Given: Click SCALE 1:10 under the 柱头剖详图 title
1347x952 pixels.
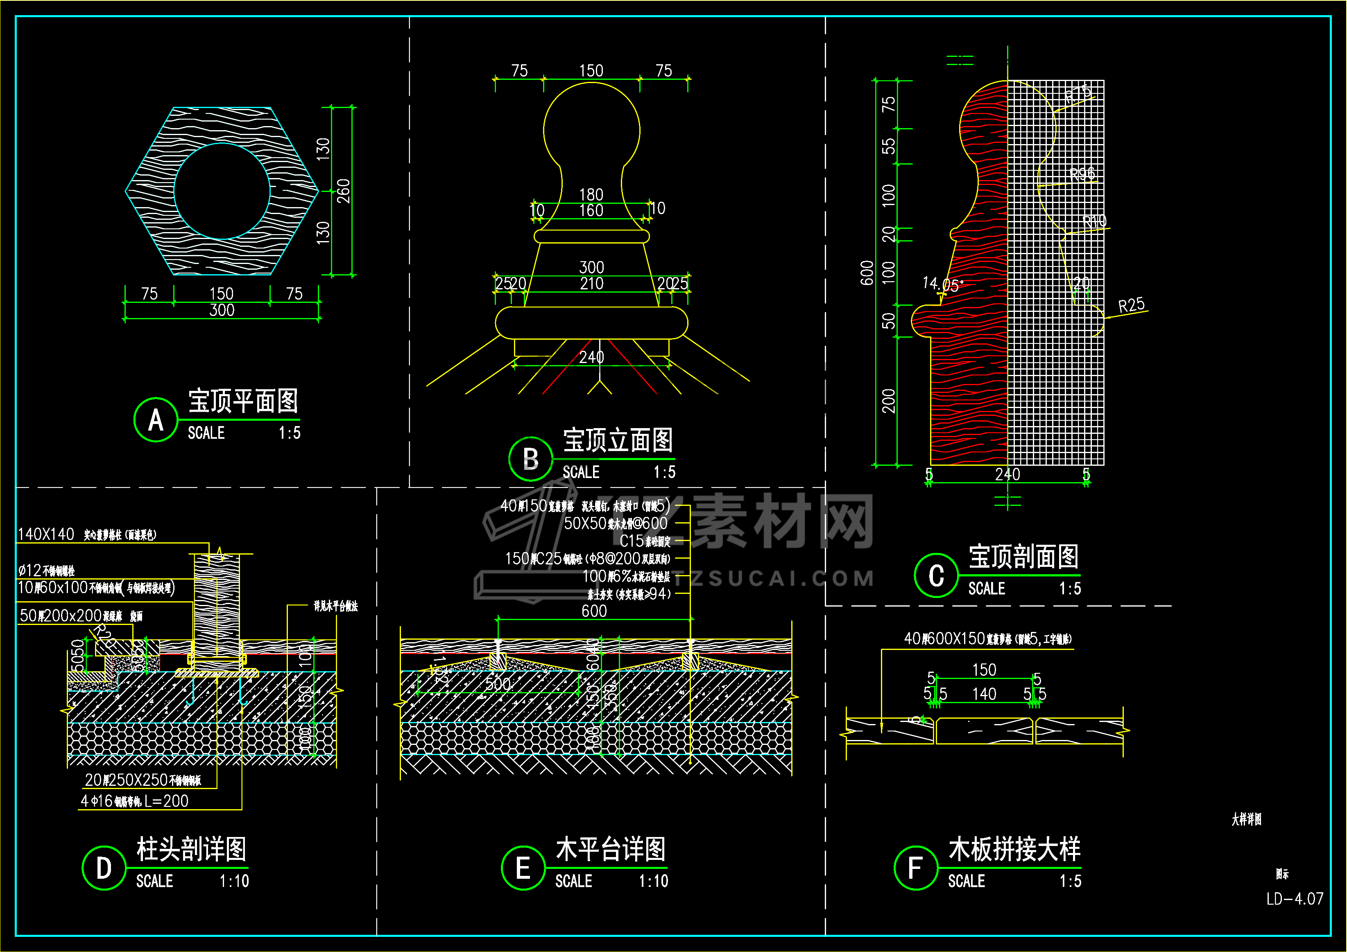Looking at the screenshot, I should tap(192, 881).
